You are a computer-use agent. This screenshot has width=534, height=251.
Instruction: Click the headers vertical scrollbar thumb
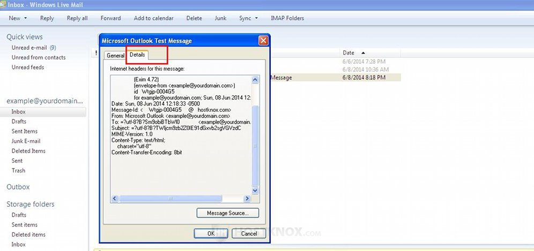tap(255, 146)
